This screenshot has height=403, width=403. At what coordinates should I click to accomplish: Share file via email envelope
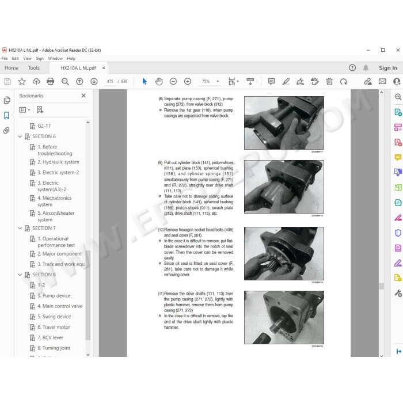pyautogui.click(x=382, y=82)
